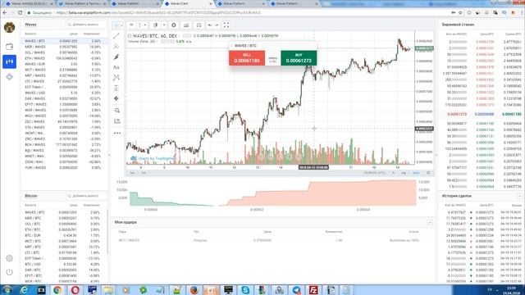
Task: Click the back arrow tool in chart sidebar
Action: pyautogui.click(x=116, y=98)
